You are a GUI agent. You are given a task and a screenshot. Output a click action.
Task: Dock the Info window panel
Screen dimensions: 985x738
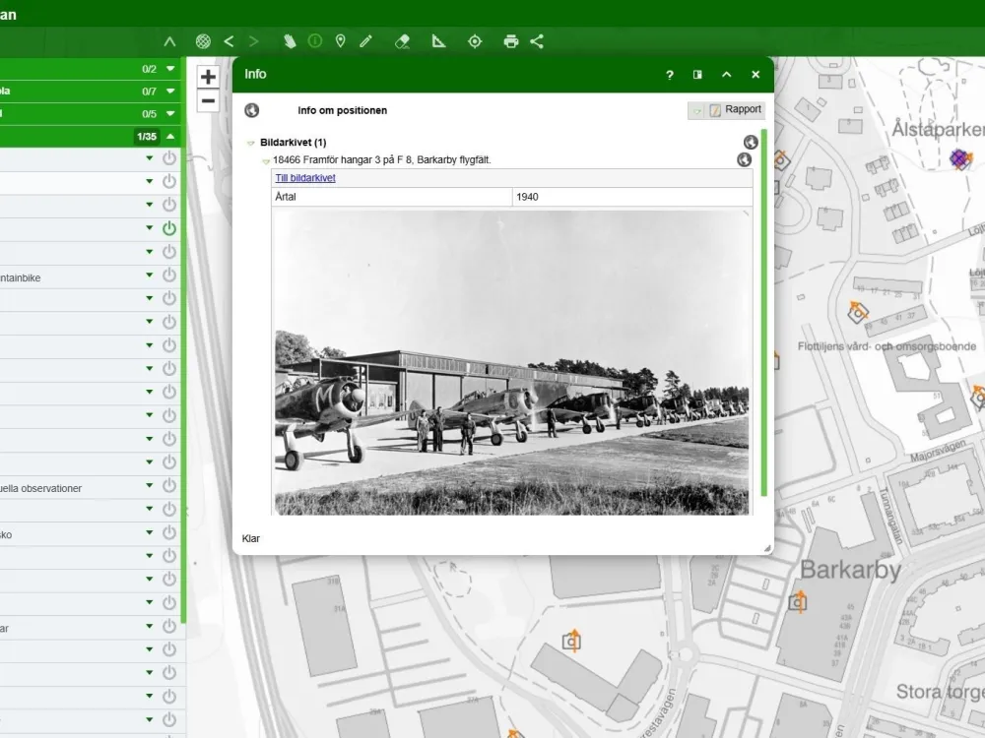click(x=697, y=75)
